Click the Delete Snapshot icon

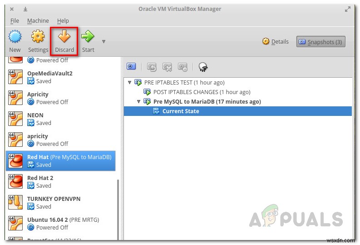(167, 67)
